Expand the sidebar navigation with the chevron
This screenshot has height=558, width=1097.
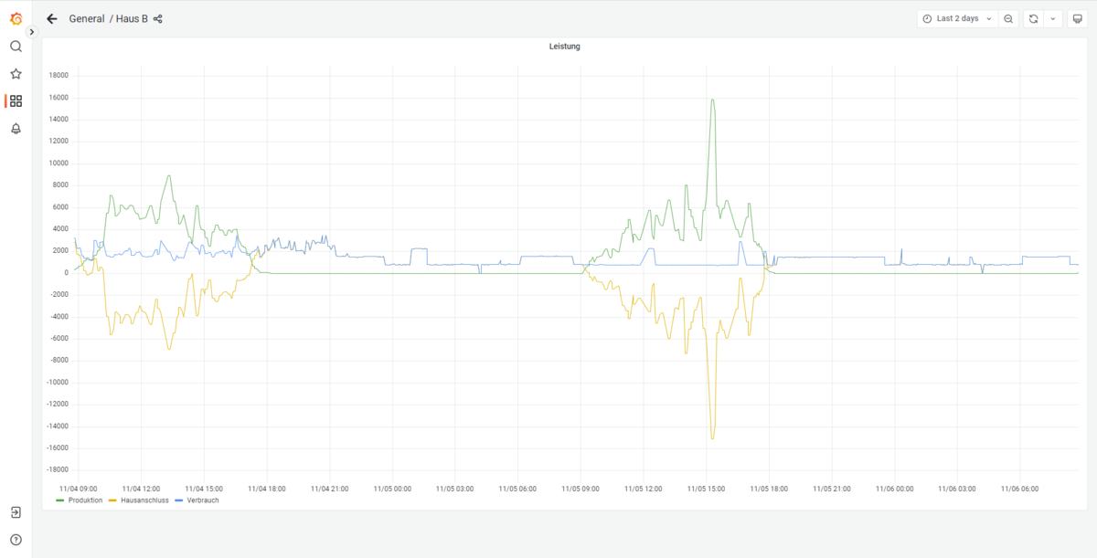point(32,32)
